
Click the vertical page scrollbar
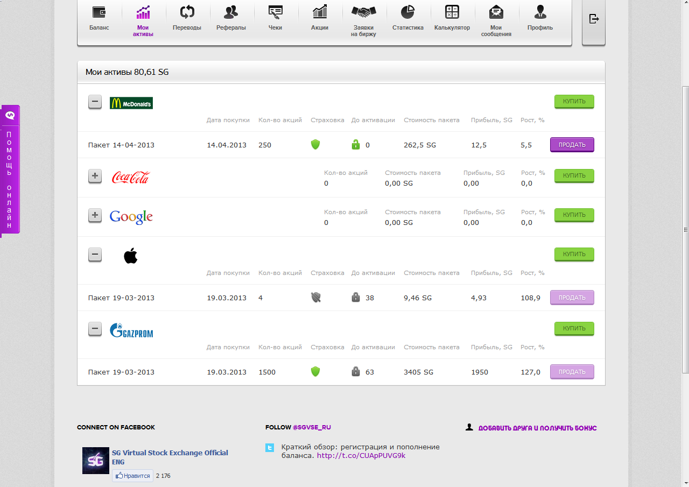click(685, 229)
